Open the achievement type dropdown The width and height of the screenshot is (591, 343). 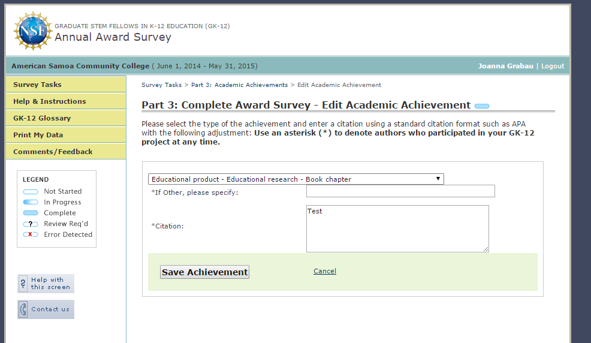coord(295,179)
